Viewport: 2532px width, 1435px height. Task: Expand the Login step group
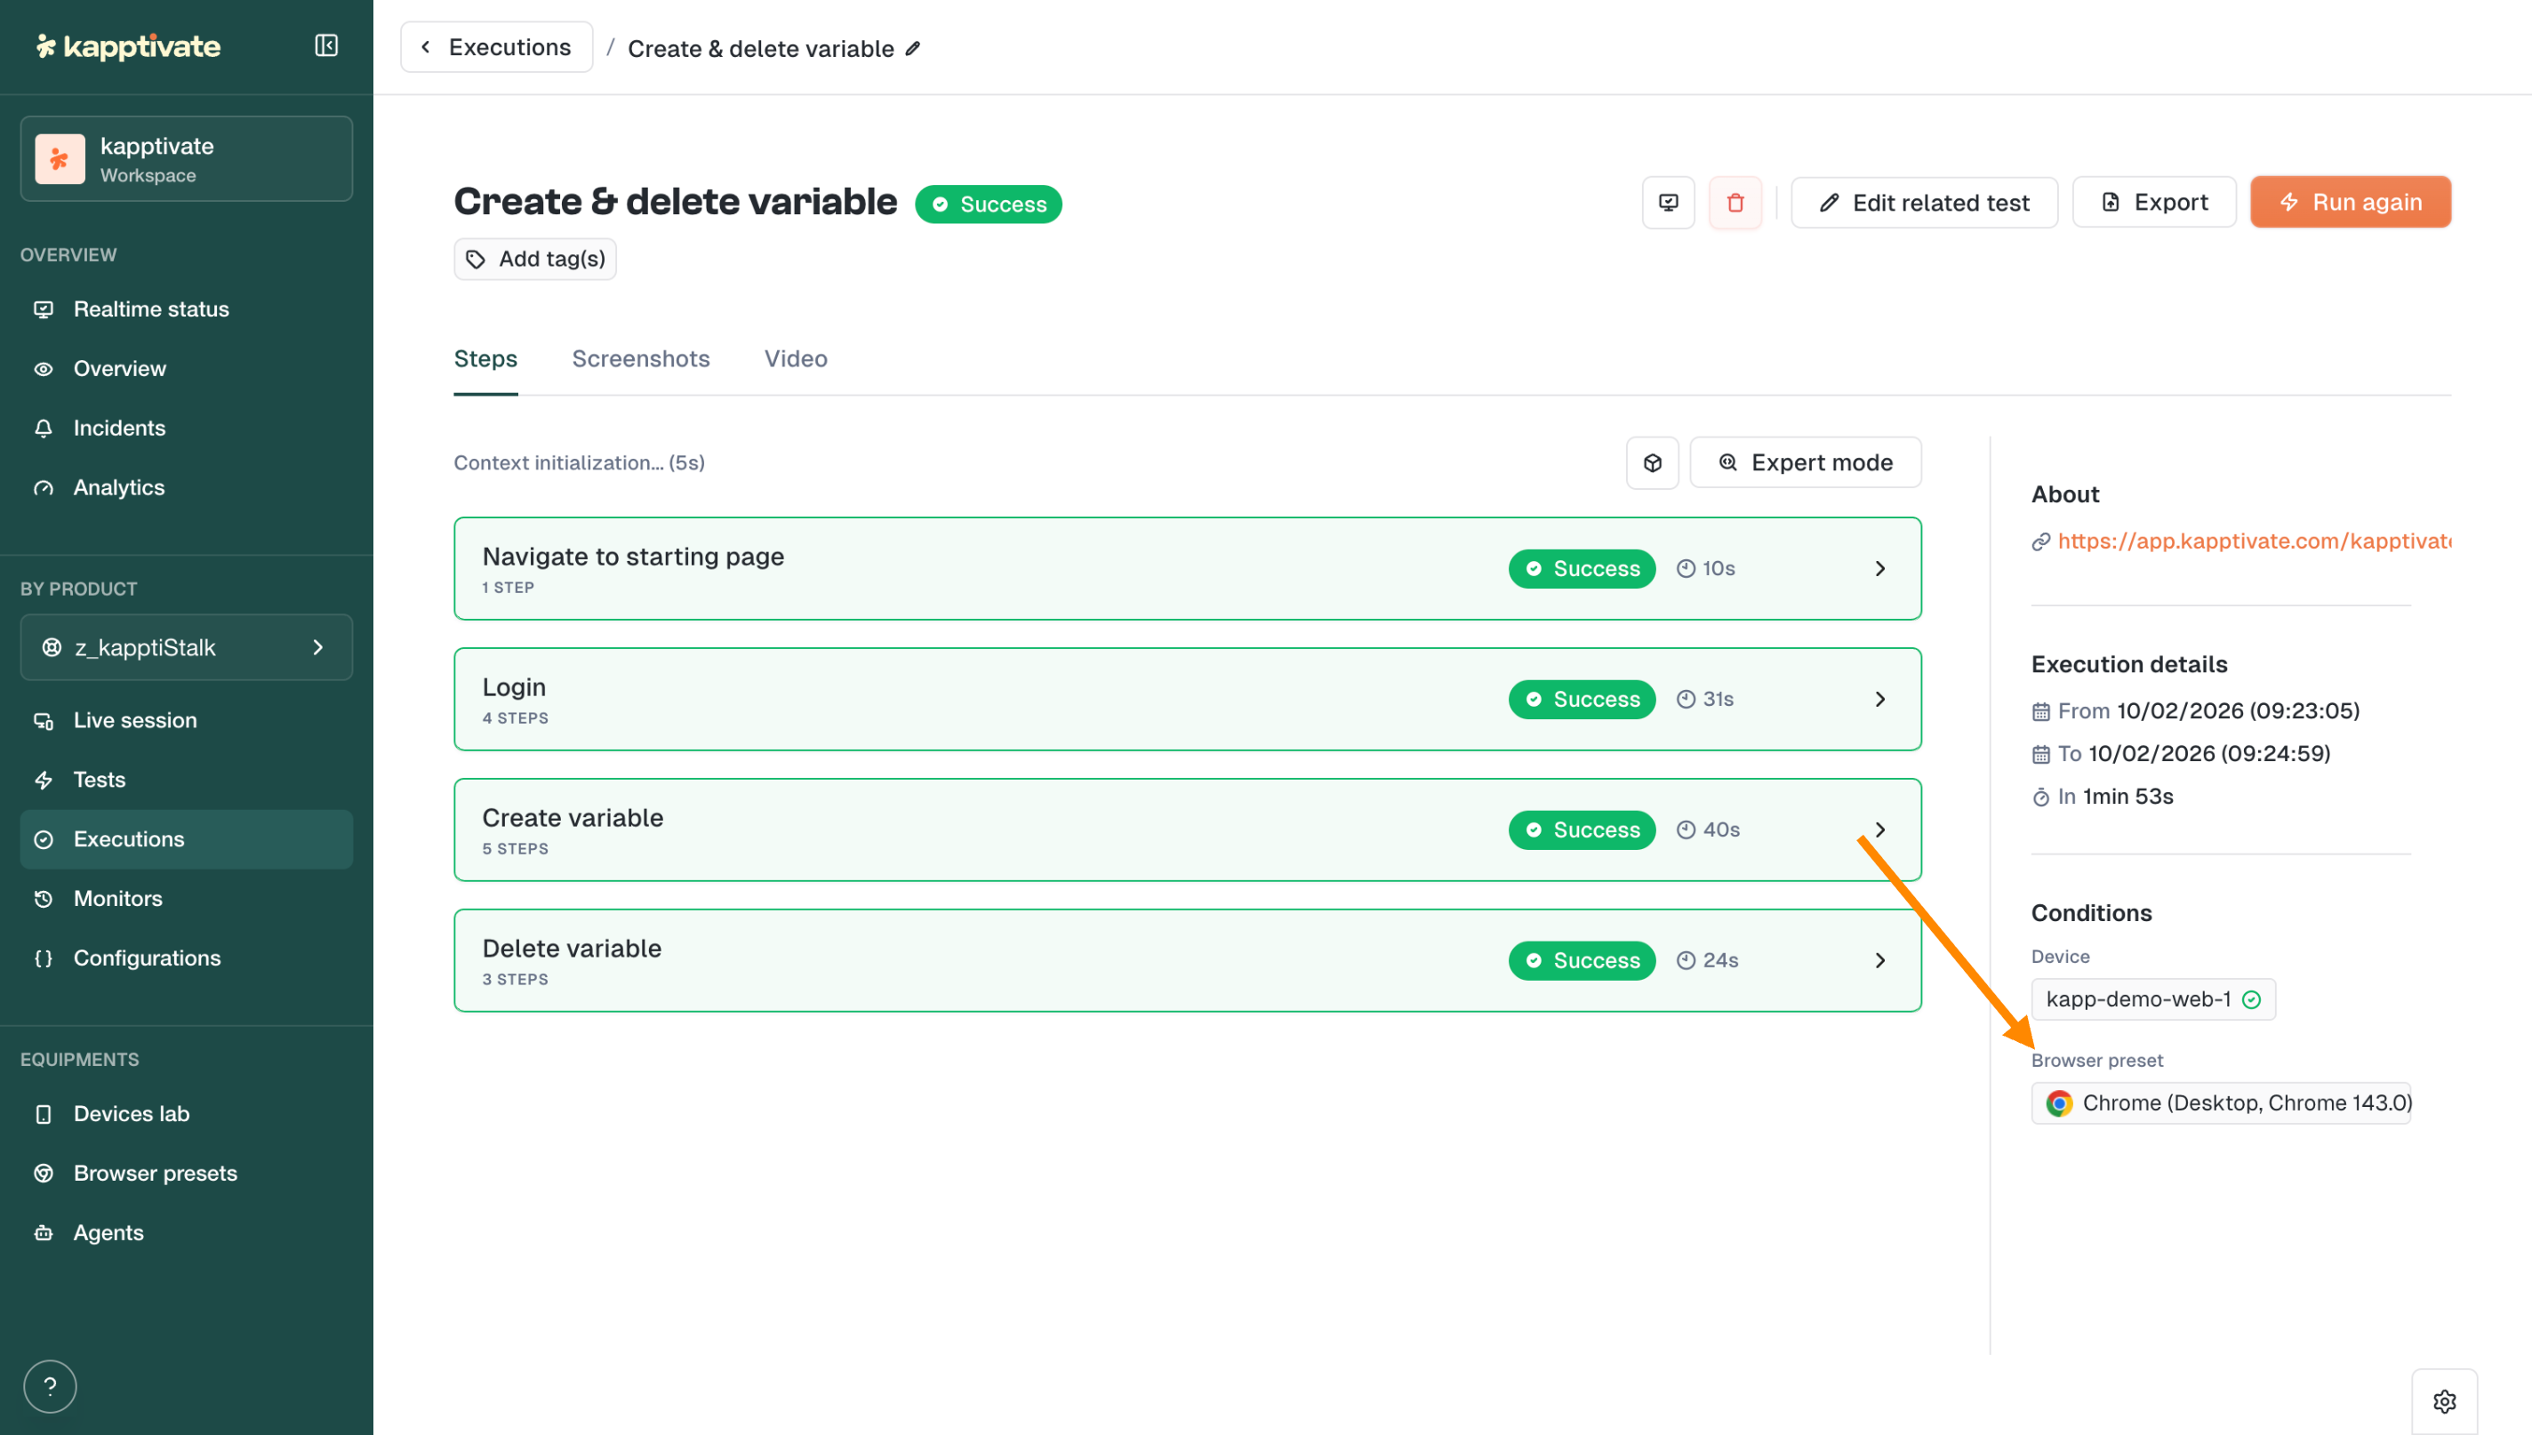click(x=1879, y=699)
